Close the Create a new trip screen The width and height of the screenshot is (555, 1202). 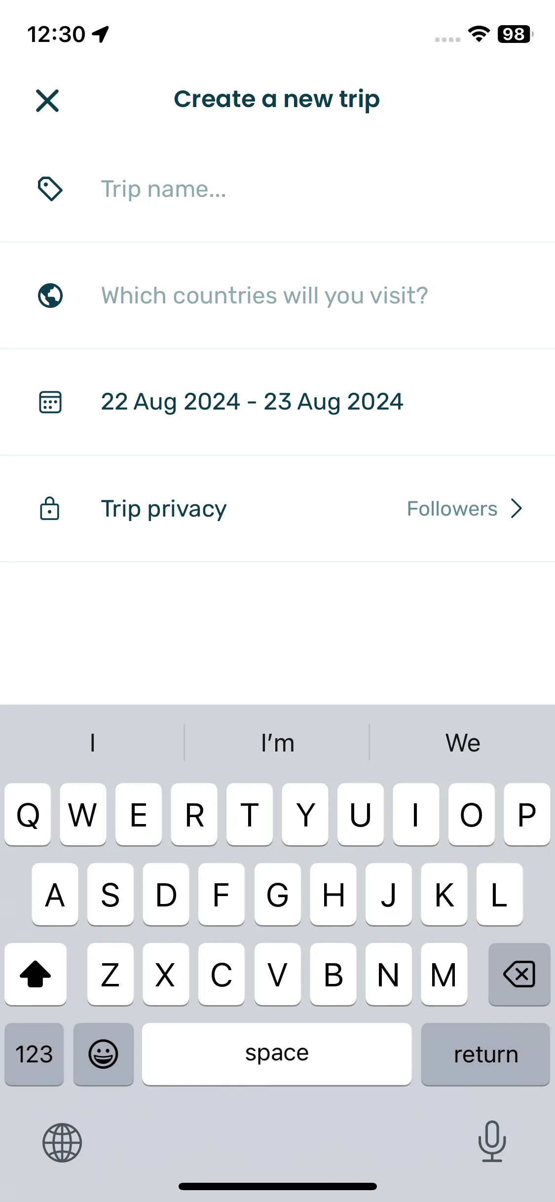click(x=47, y=101)
